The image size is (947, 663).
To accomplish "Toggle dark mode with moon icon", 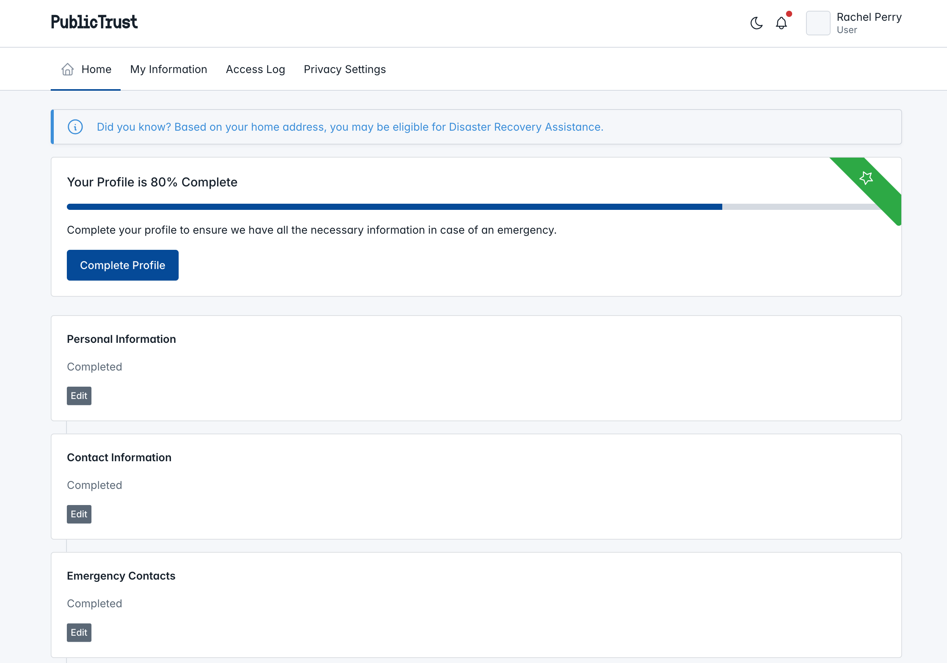I will point(757,23).
